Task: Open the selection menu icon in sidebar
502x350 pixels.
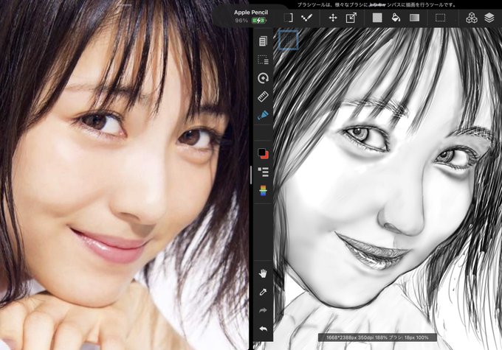Action: click(x=263, y=60)
